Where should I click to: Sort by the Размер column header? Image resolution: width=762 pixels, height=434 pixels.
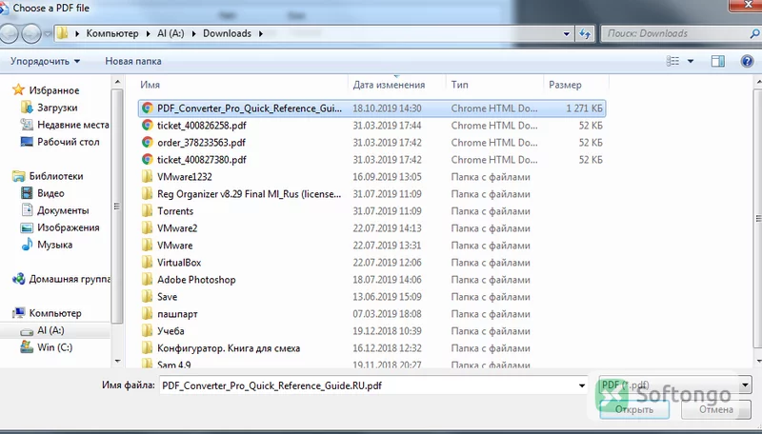tap(565, 85)
